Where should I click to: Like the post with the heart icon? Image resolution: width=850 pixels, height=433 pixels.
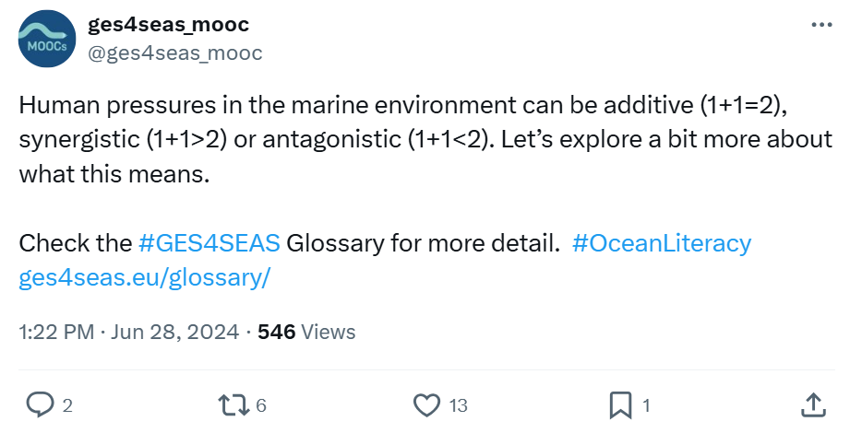(426, 405)
